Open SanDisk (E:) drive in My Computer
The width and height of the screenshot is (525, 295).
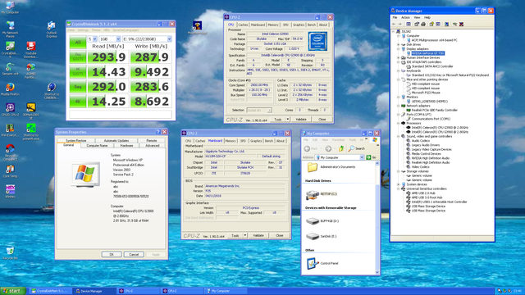322,236
